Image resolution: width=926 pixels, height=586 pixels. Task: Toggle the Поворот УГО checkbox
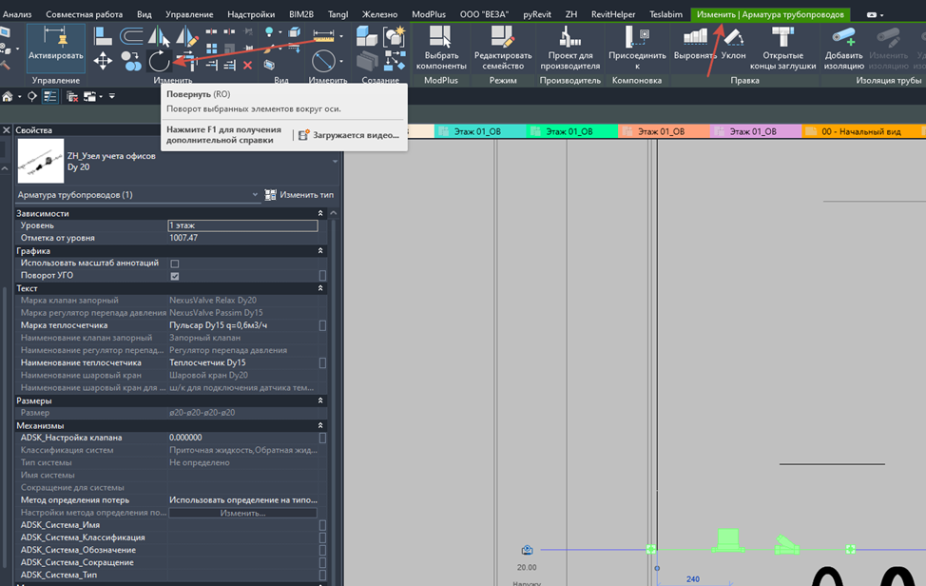tap(175, 276)
